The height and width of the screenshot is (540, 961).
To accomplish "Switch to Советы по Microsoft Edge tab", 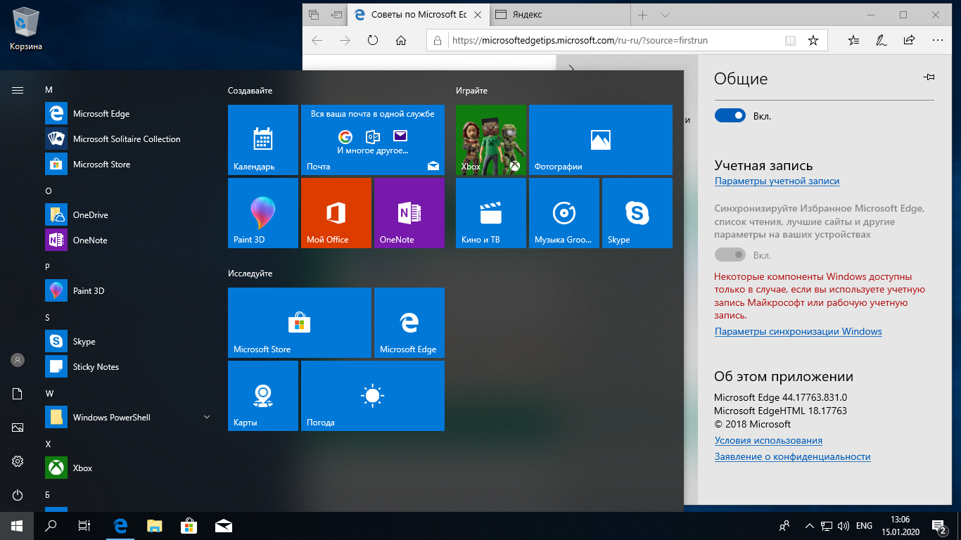I will [x=419, y=15].
